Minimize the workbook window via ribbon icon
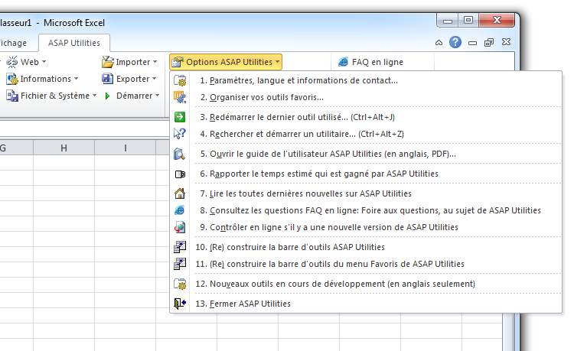The height and width of the screenshot is (351, 574). [x=473, y=43]
